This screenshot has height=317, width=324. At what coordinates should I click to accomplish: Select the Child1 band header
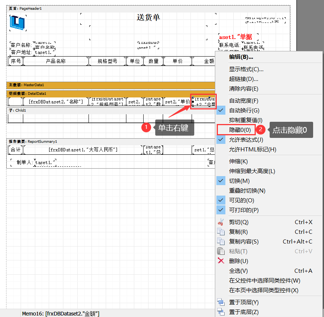pyautogui.click(x=111, y=111)
